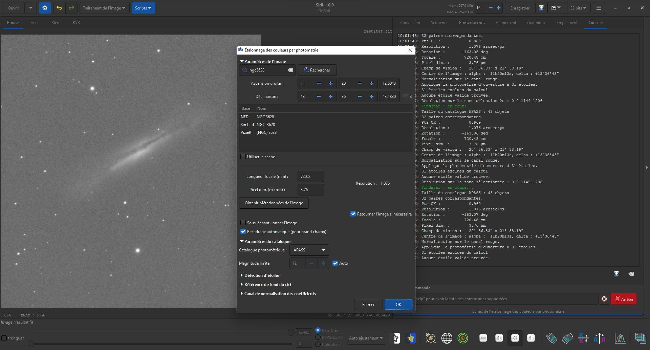Select the MIPS-LO/HI radio button
The height and width of the screenshot is (350, 650).
click(318, 337)
